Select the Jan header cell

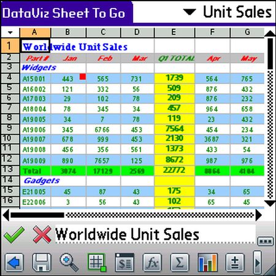coord(69,58)
